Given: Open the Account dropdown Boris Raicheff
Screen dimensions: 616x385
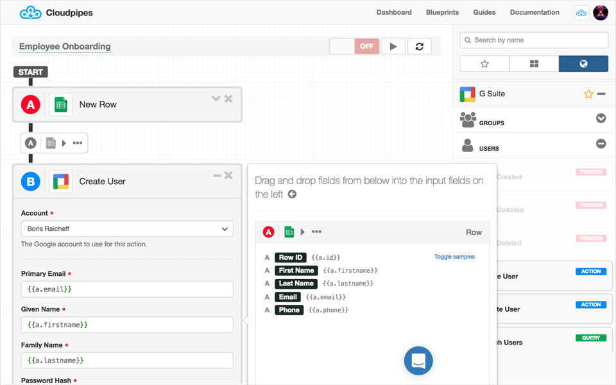Looking at the screenshot, I should coord(127,228).
